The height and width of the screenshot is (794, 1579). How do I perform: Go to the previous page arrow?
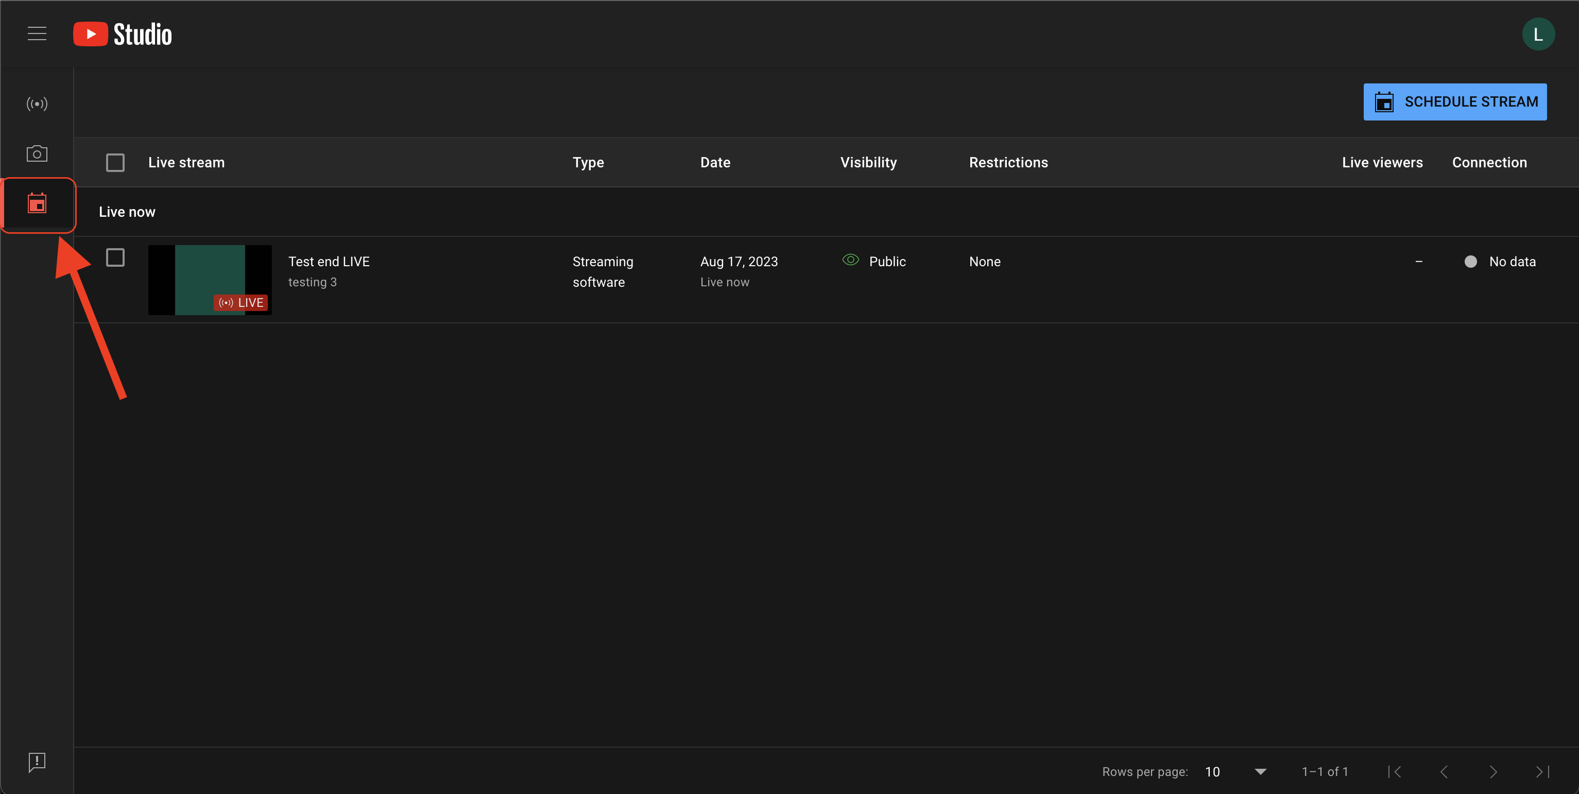(x=1444, y=771)
